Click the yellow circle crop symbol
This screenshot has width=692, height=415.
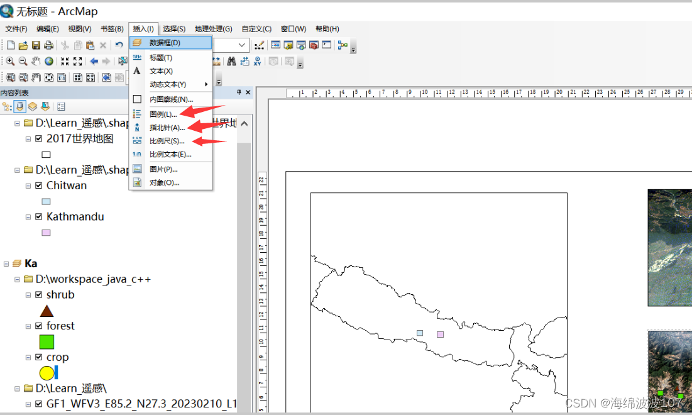pyautogui.click(x=47, y=373)
